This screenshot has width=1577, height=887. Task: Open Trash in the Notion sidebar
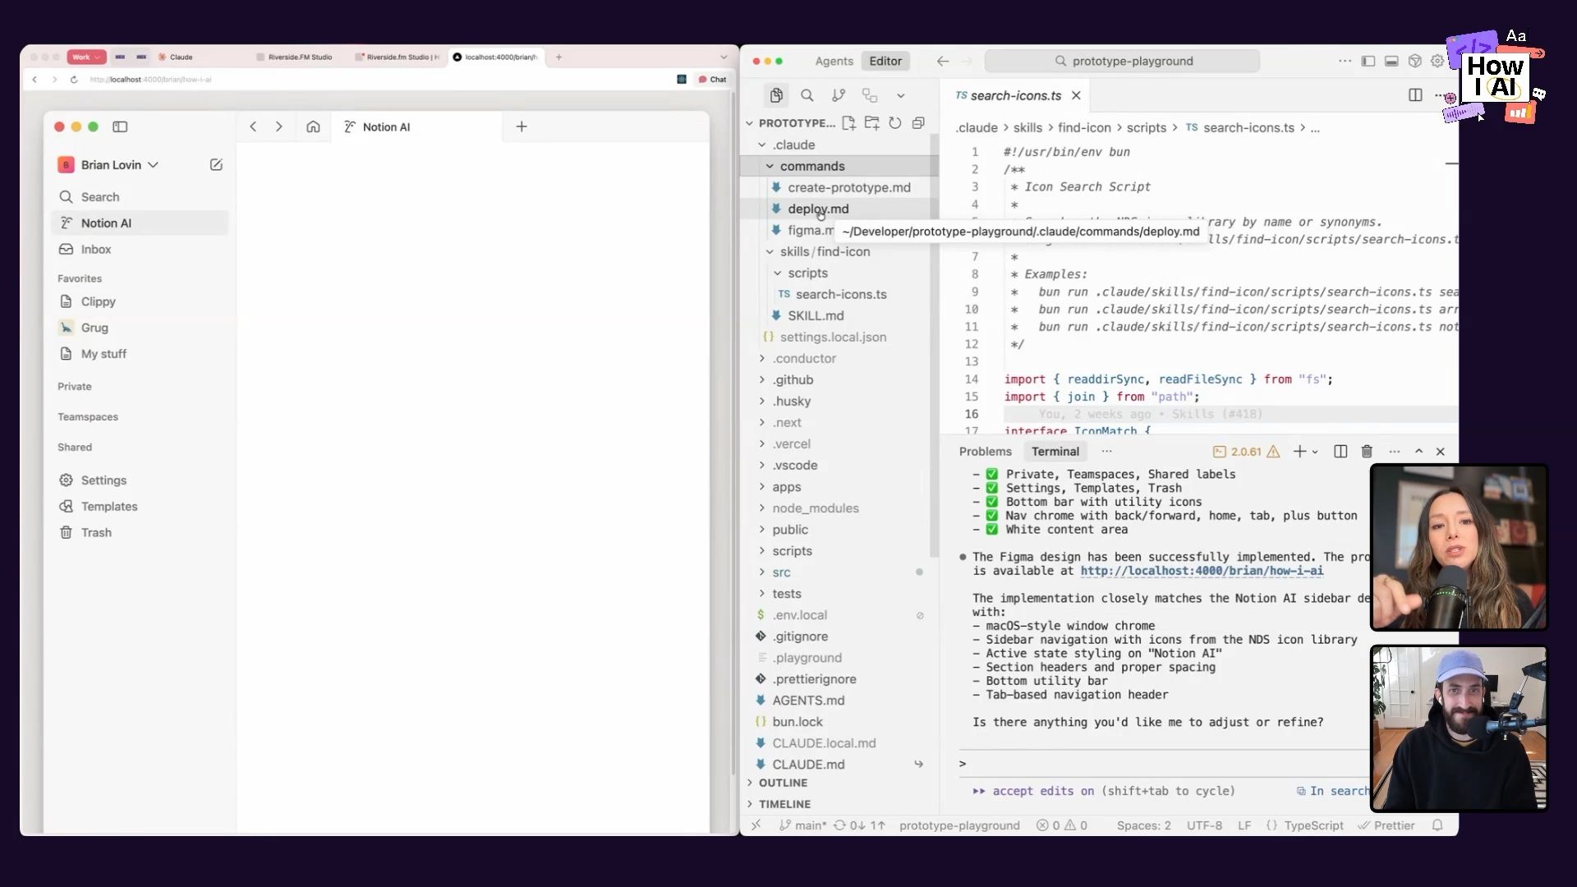coord(140,533)
